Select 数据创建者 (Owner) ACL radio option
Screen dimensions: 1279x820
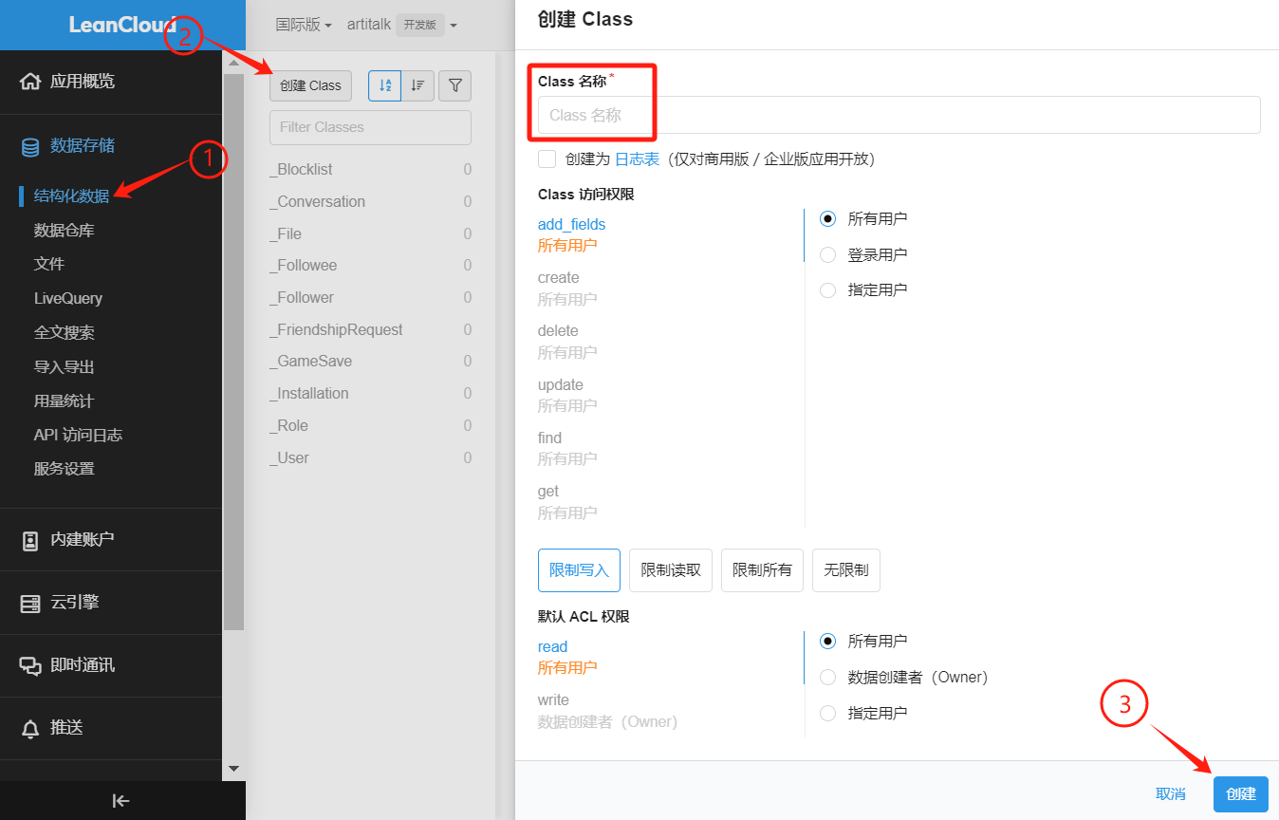[x=828, y=677]
